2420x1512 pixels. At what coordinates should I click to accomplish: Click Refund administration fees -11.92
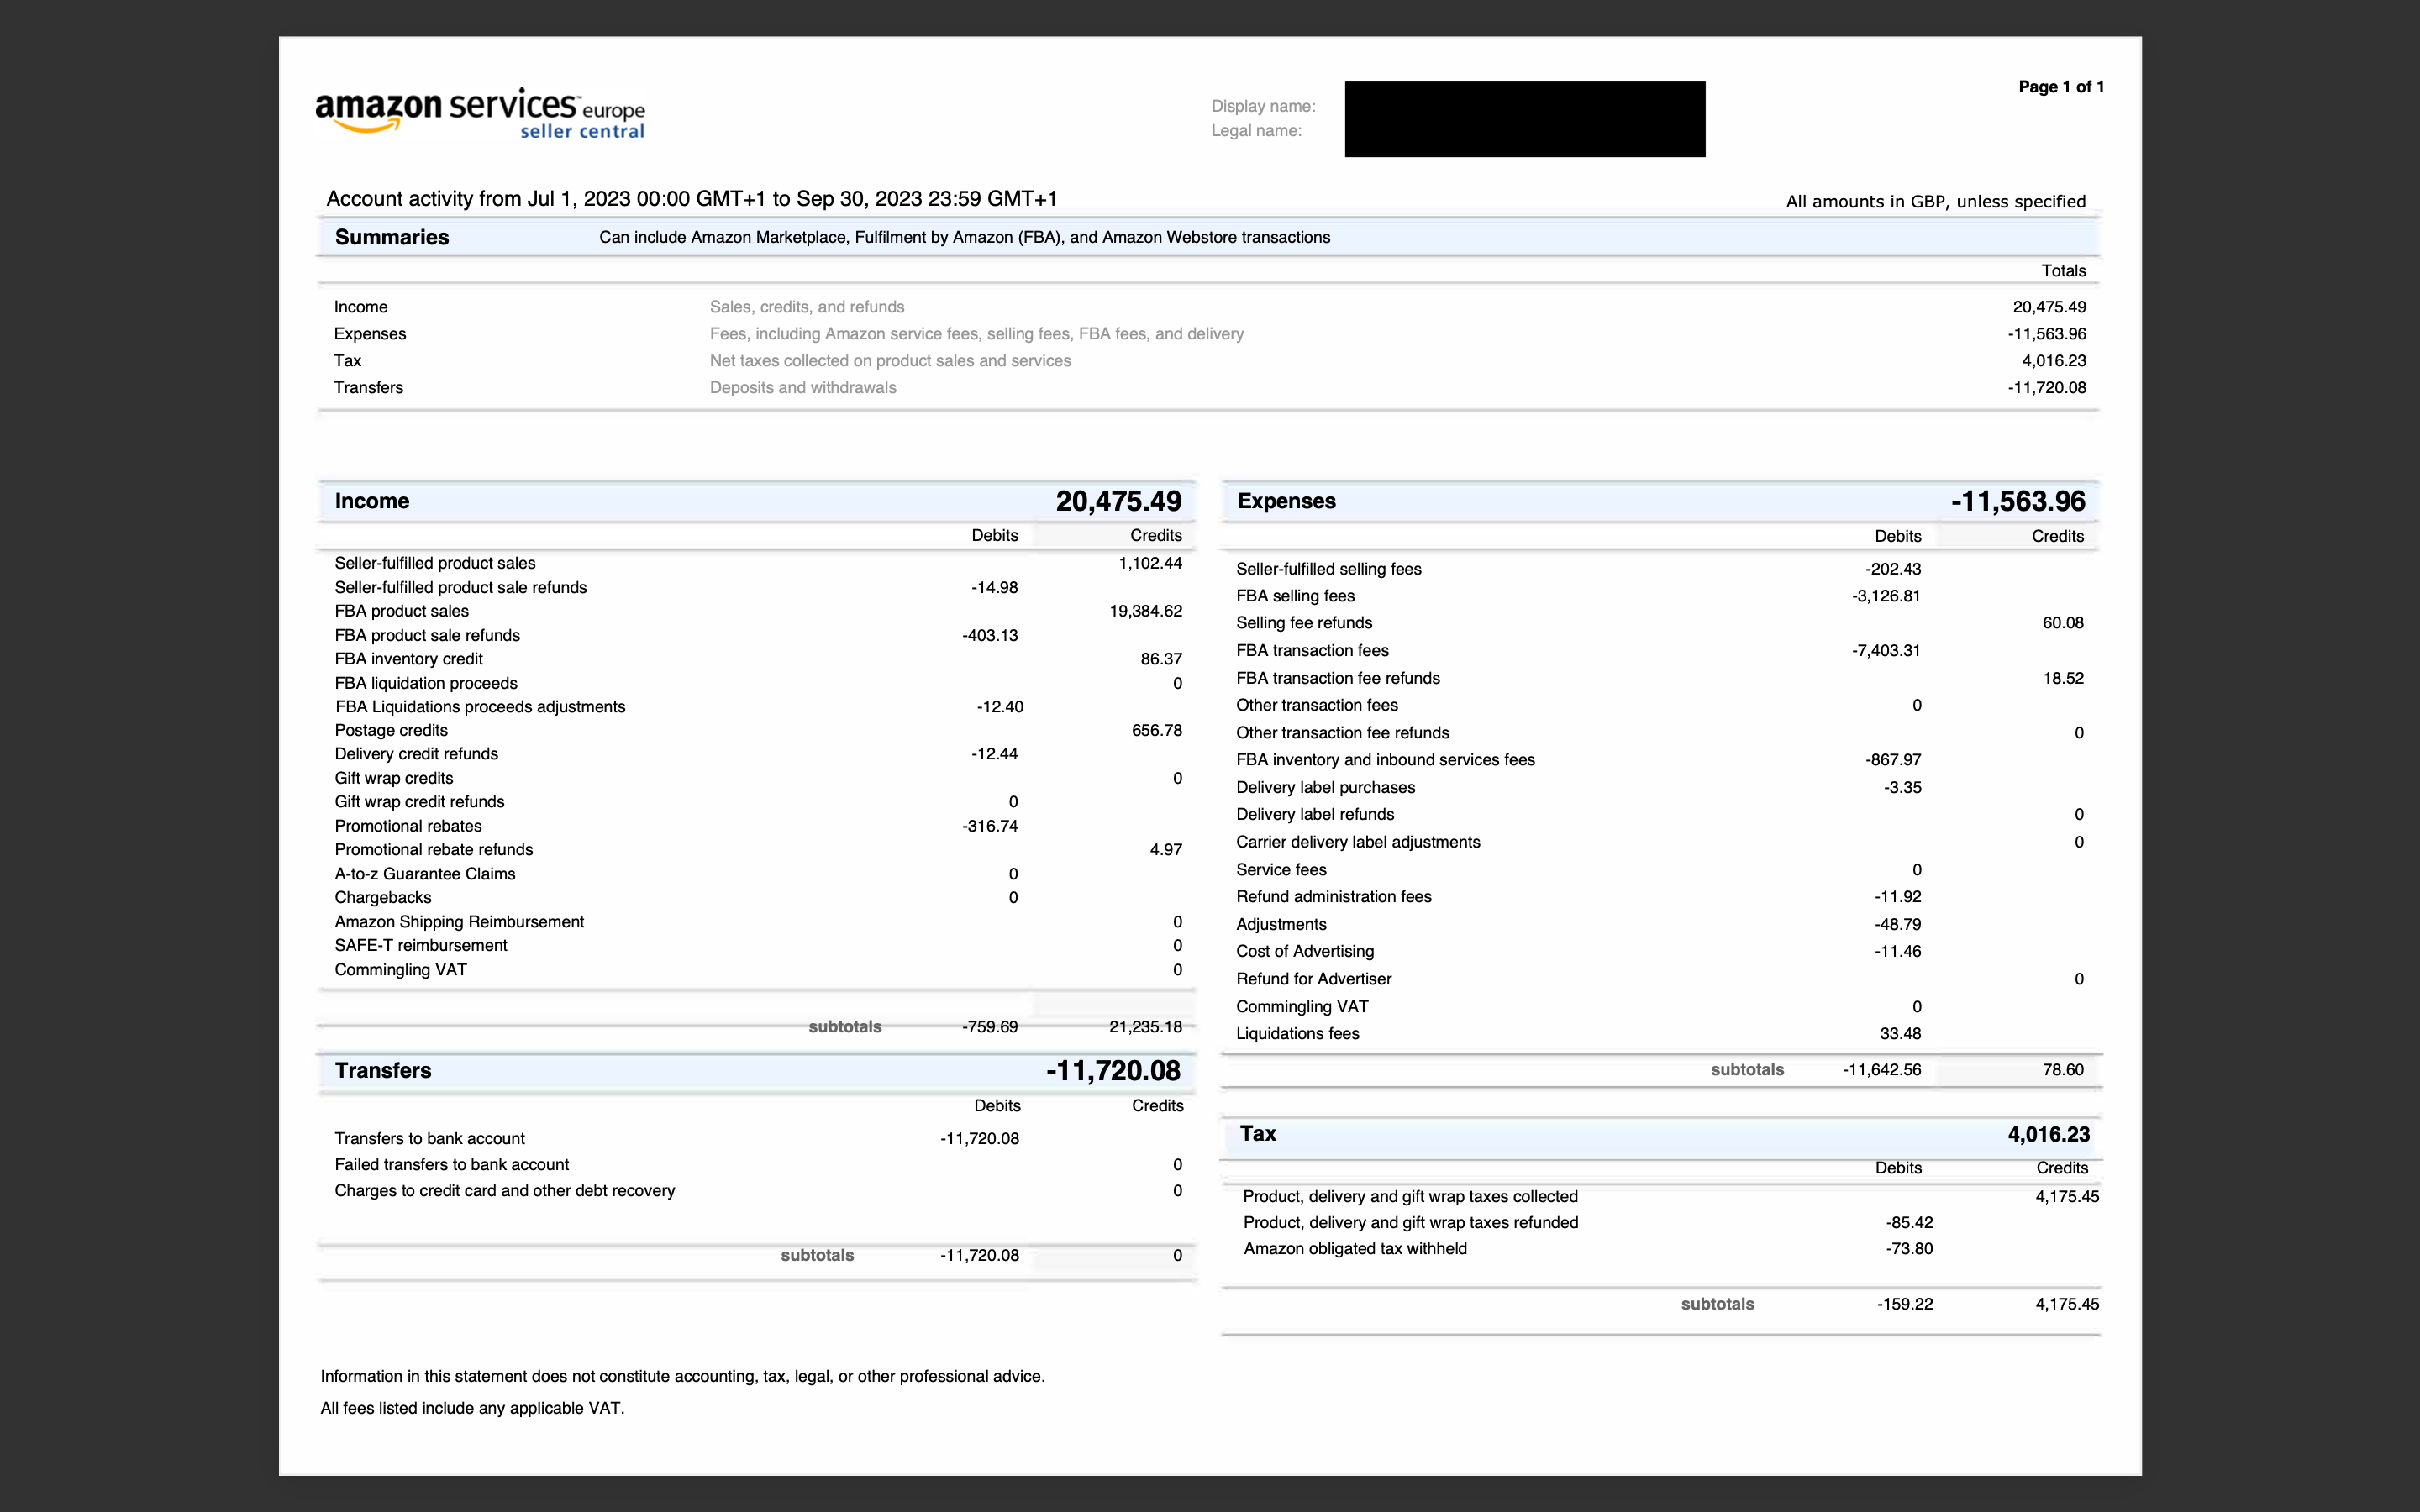pos(1898,897)
